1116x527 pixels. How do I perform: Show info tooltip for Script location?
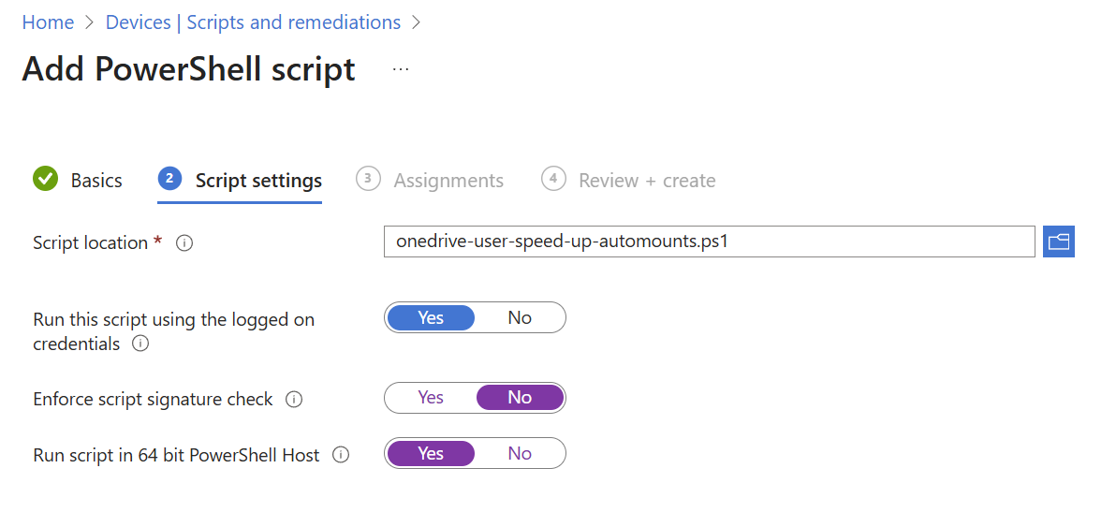[x=184, y=243]
